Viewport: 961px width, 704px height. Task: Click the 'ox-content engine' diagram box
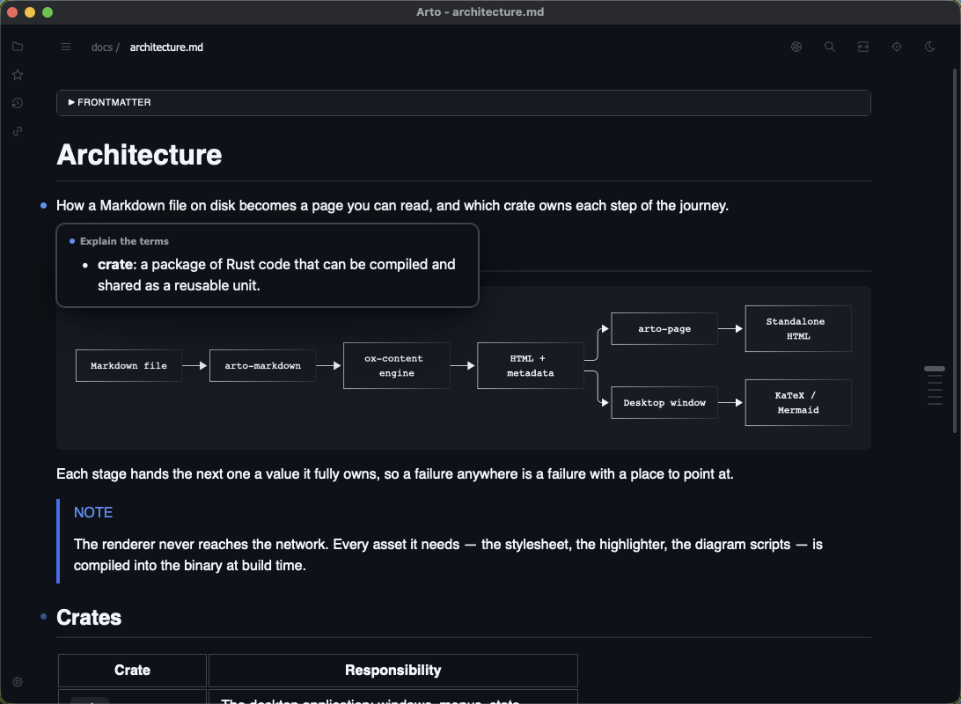(397, 366)
